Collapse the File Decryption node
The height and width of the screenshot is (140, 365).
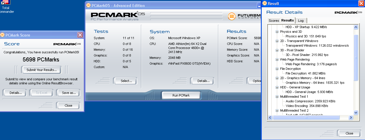point(277,69)
